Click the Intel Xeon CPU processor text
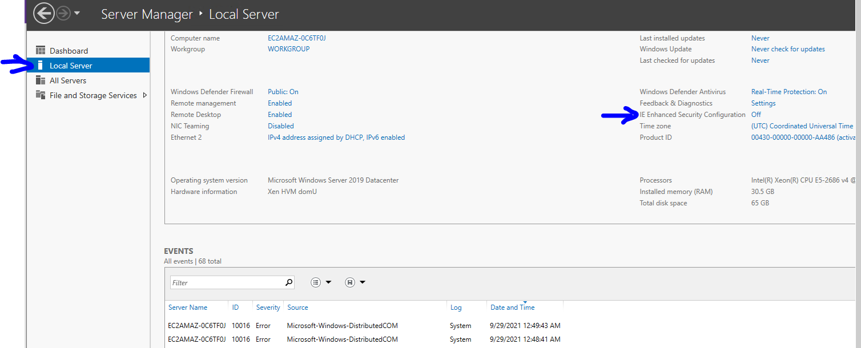Viewport: 861px width, 348px height. [x=803, y=180]
